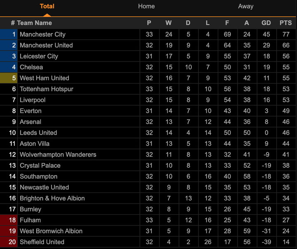
Task: Open West Ham United team page
Action: [45, 78]
